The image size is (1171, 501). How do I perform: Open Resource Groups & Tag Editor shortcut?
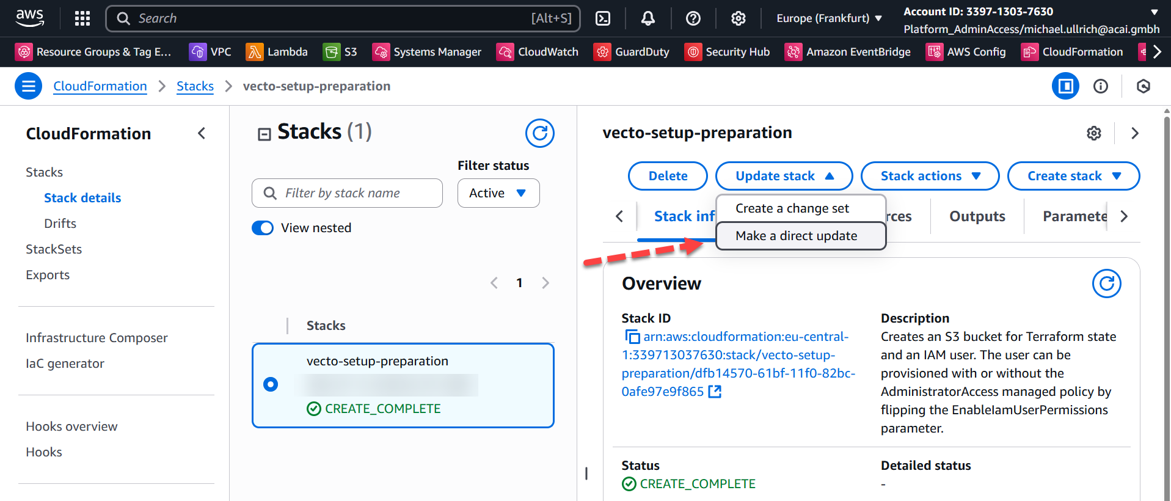[x=93, y=52]
